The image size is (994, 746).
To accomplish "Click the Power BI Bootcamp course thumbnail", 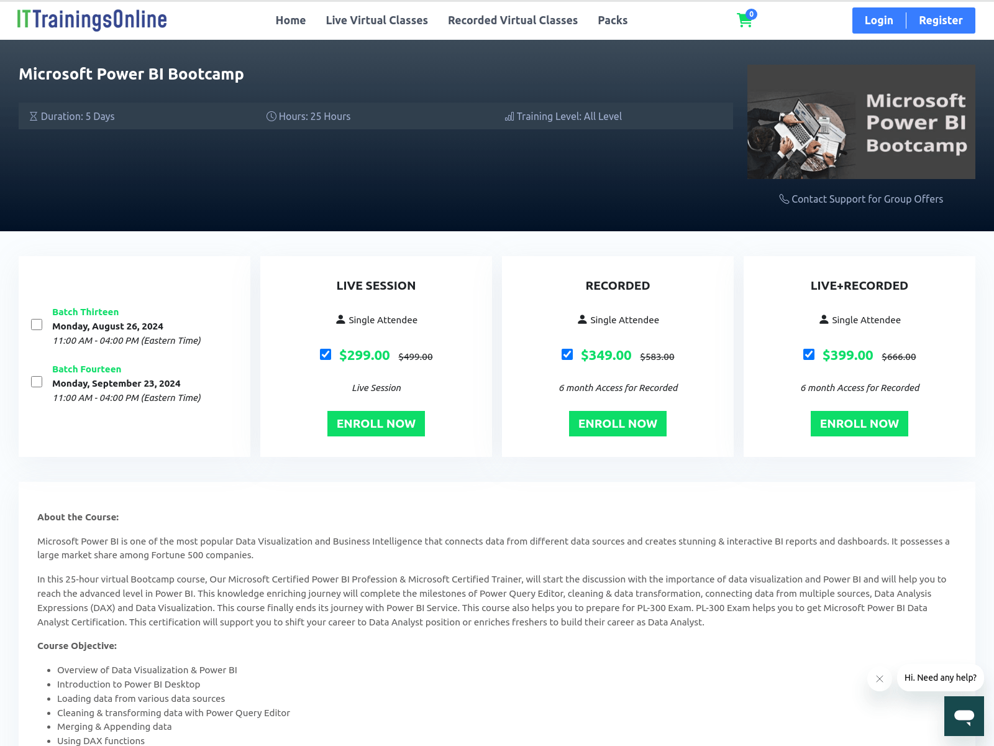I will (x=861, y=122).
